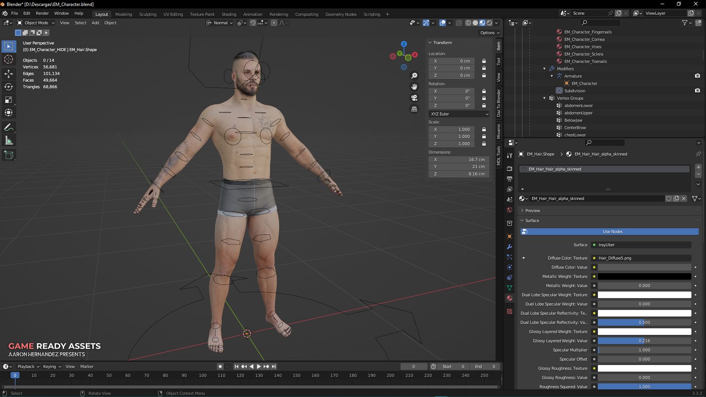Open the Tool properties tab icon

[510, 155]
